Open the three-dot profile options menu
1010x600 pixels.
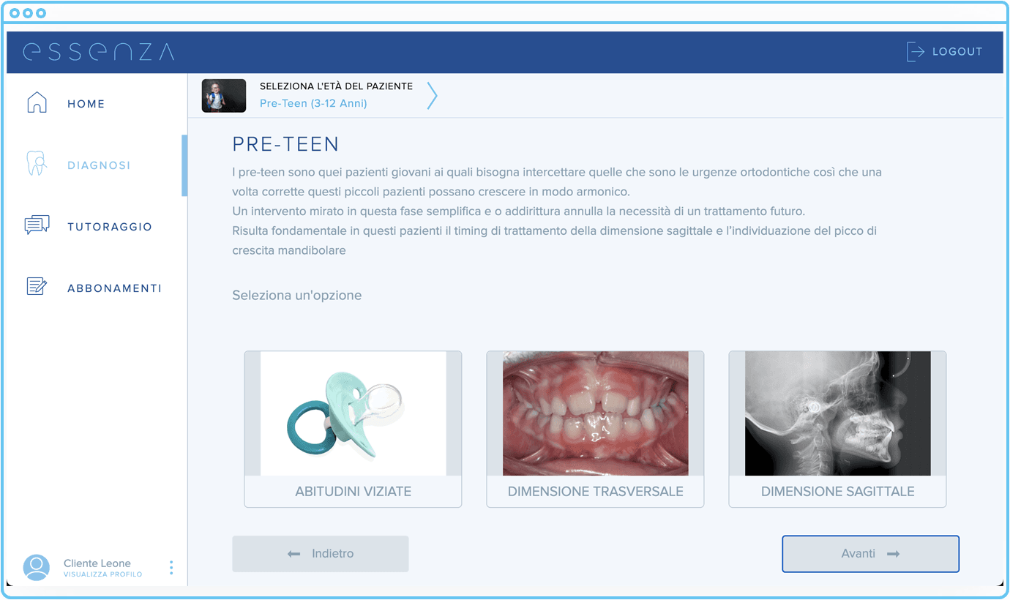click(171, 568)
